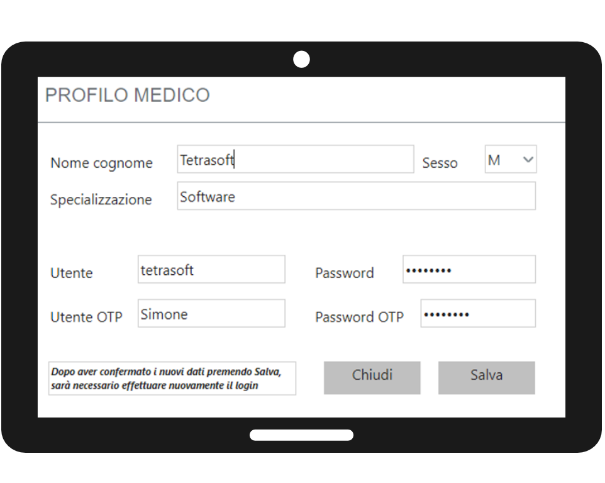605x483 pixels.
Task: Click the Utente label
Action: pos(71,273)
